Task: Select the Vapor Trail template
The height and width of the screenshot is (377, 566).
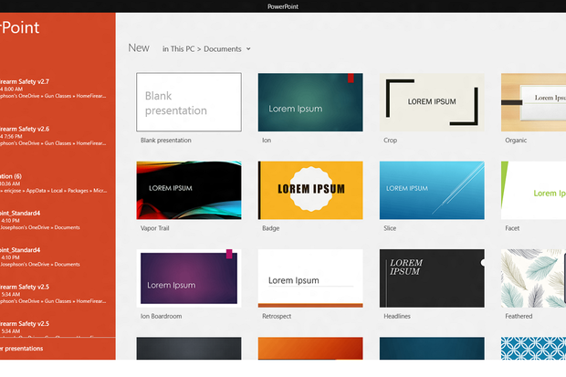Action: [x=189, y=190]
